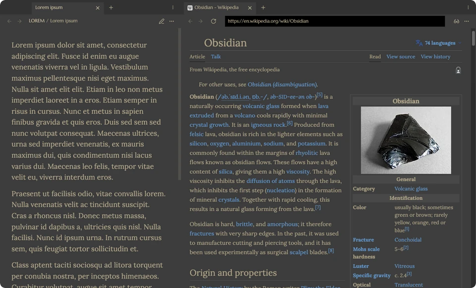Screen dimensions: 476x288
Task: Close the Obsidian - Wikipedia tab
Action: point(250,8)
